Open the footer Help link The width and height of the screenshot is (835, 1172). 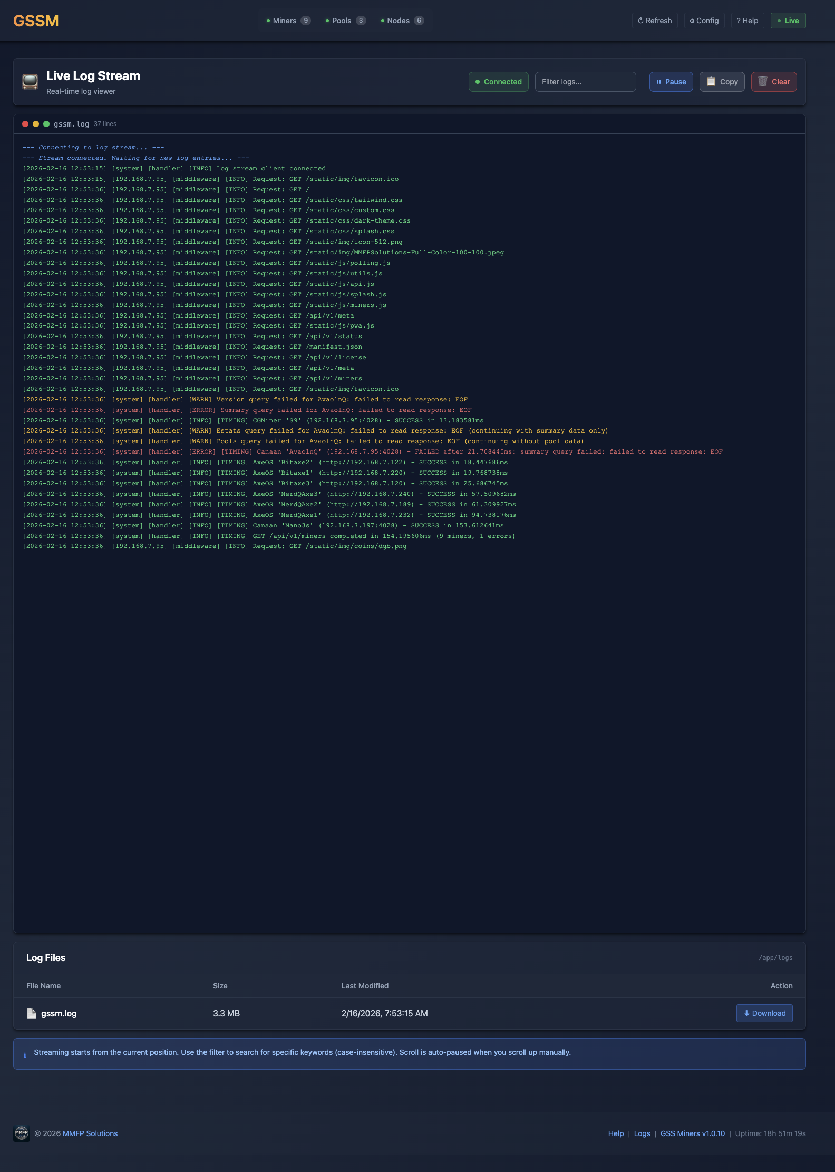click(616, 1133)
